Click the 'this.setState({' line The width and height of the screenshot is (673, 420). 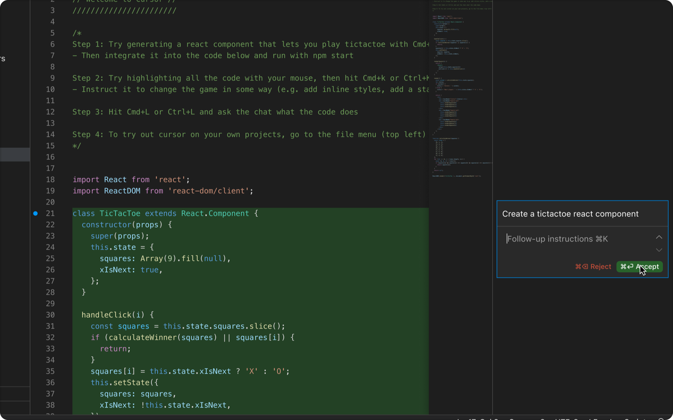[x=124, y=383]
